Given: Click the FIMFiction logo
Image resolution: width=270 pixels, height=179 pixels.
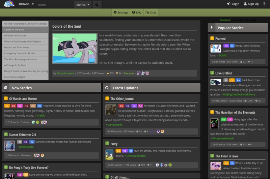Looking at the screenshot, I should coord(9,4).
